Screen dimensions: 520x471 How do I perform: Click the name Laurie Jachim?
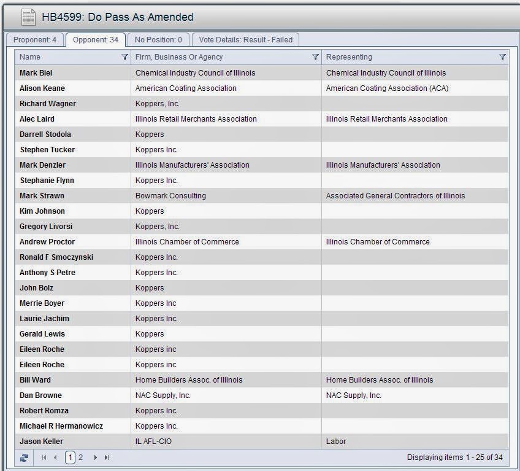[44, 319]
